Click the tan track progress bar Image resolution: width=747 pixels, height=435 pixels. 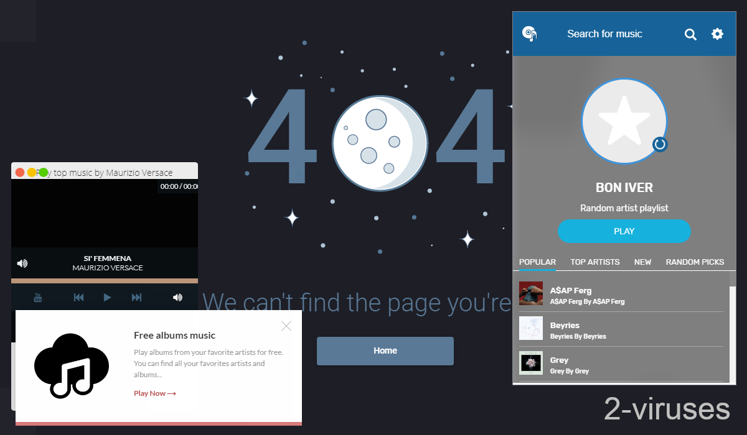tap(105, 281)
